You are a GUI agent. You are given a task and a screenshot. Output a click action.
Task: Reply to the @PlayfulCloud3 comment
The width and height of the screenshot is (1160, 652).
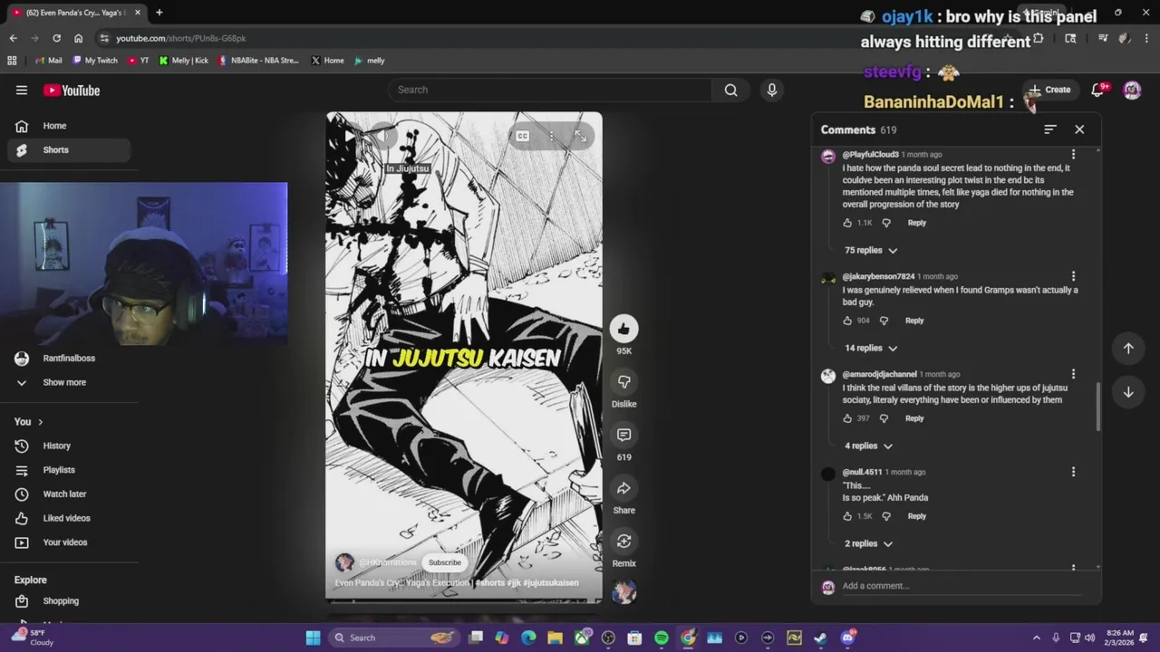point(917,223)
